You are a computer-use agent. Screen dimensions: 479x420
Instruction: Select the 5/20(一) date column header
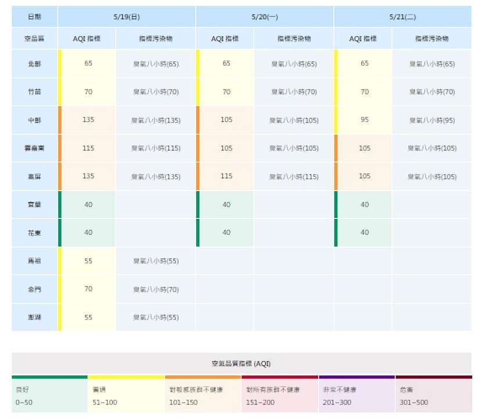coord(265,17)
